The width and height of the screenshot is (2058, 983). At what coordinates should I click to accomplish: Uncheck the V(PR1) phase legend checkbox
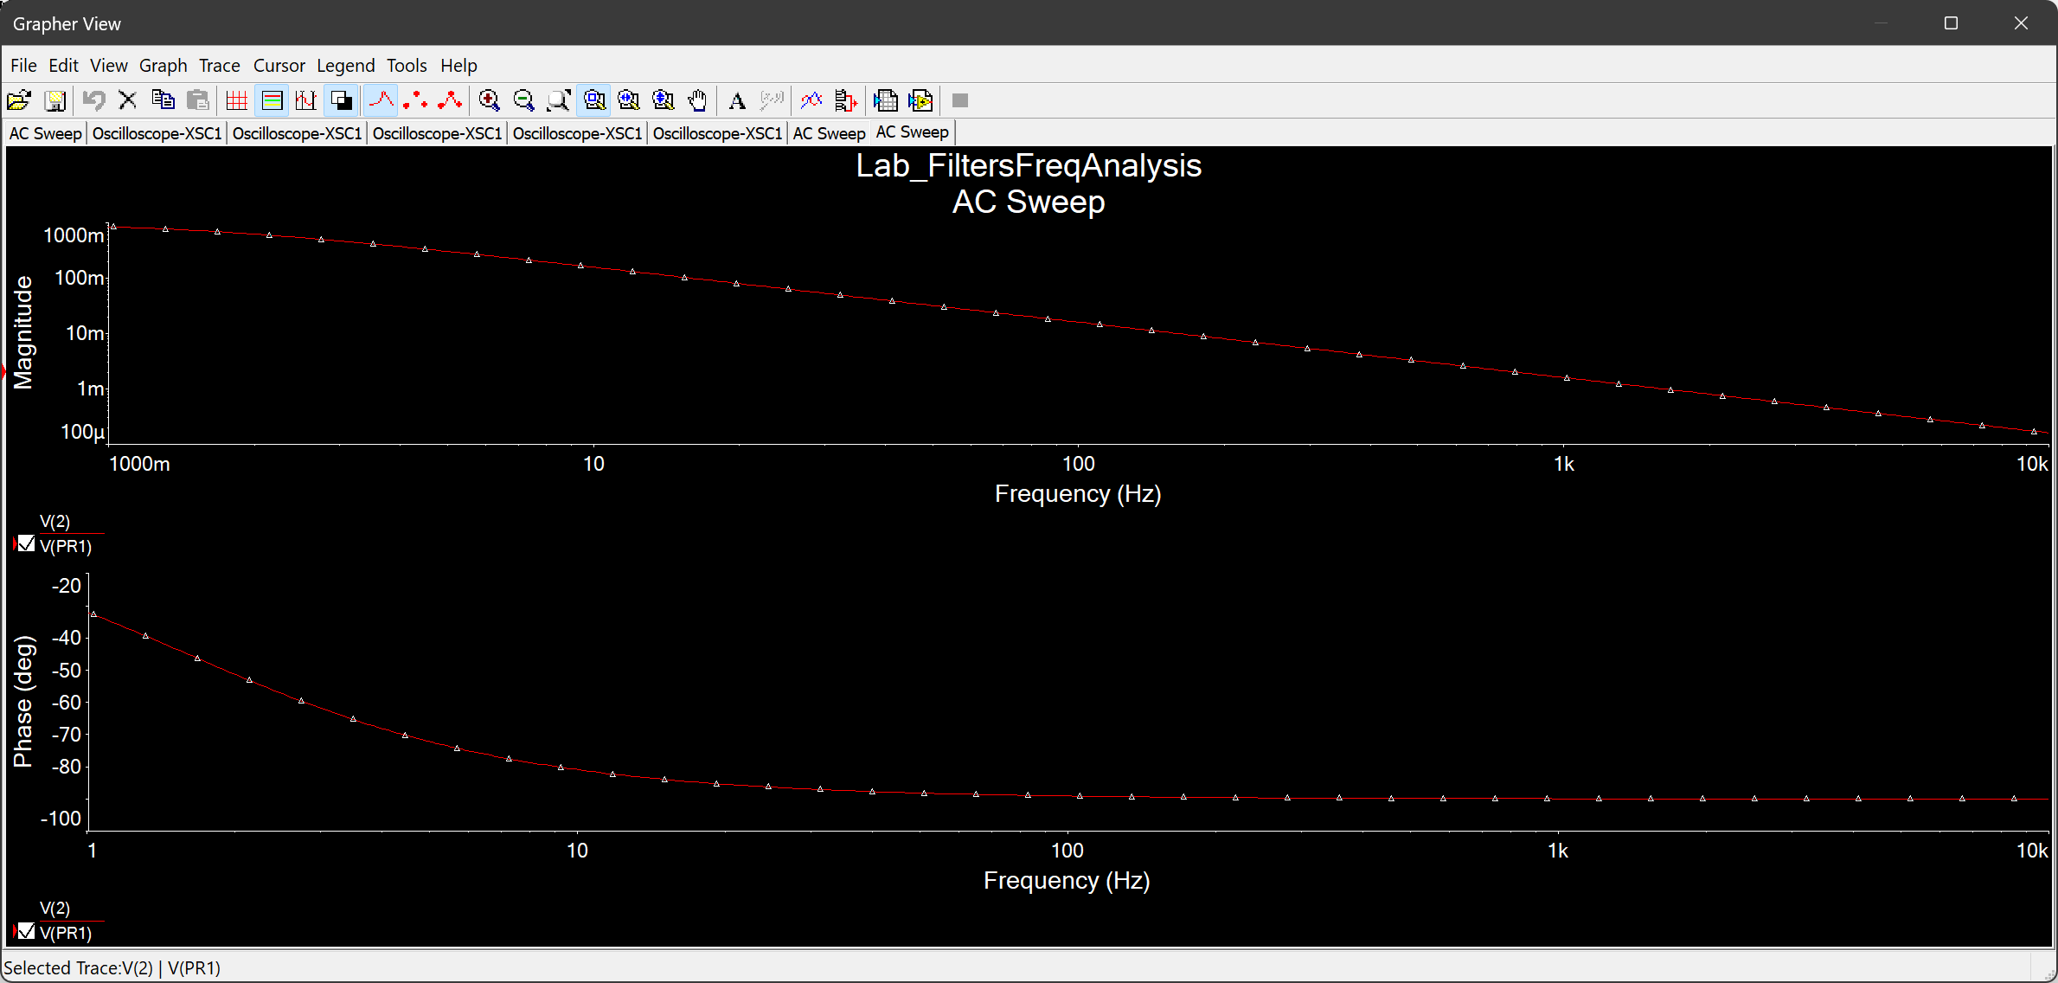[26, 931]
